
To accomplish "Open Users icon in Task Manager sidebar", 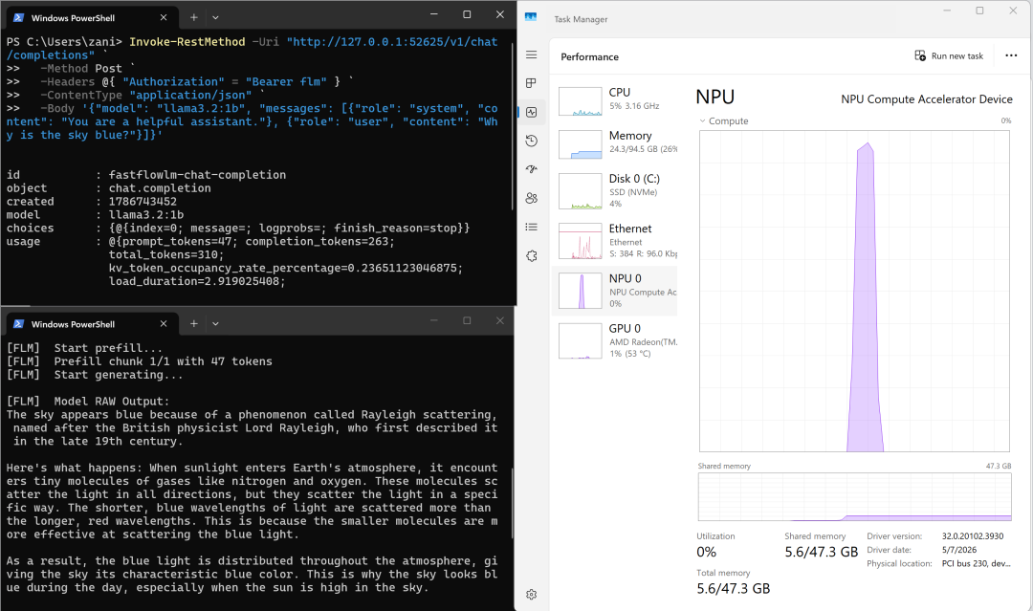I will [532, 198].
